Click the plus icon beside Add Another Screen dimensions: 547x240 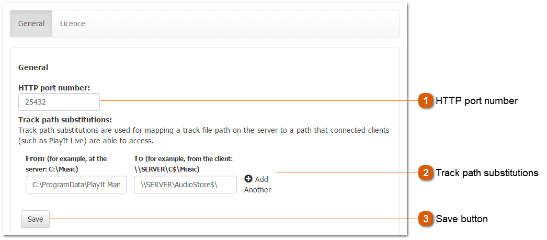pyautogui.click(x=248, y=179)
